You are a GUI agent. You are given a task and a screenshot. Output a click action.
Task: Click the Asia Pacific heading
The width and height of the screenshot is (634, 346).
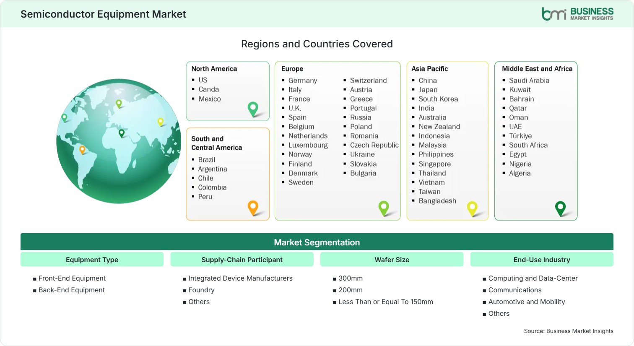pyautogui.click(x=430, y=69)
